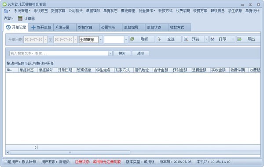Expand the 打印 split-button arrow
264x167 pixels.
click(x=233, y=39)
